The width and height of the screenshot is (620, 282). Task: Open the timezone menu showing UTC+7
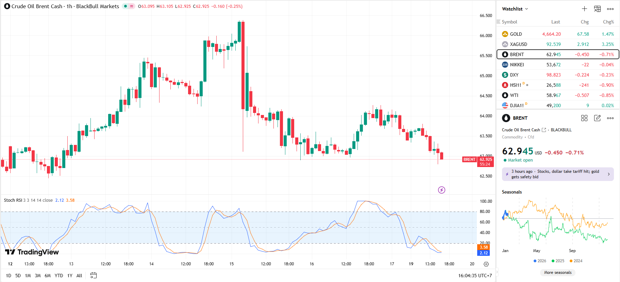[x=475, y=276]
